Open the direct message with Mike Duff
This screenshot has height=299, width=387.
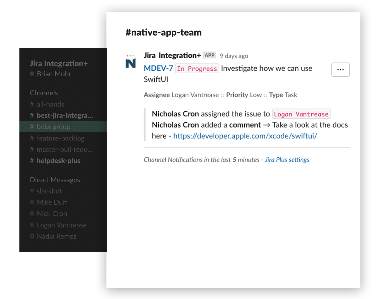52,202
